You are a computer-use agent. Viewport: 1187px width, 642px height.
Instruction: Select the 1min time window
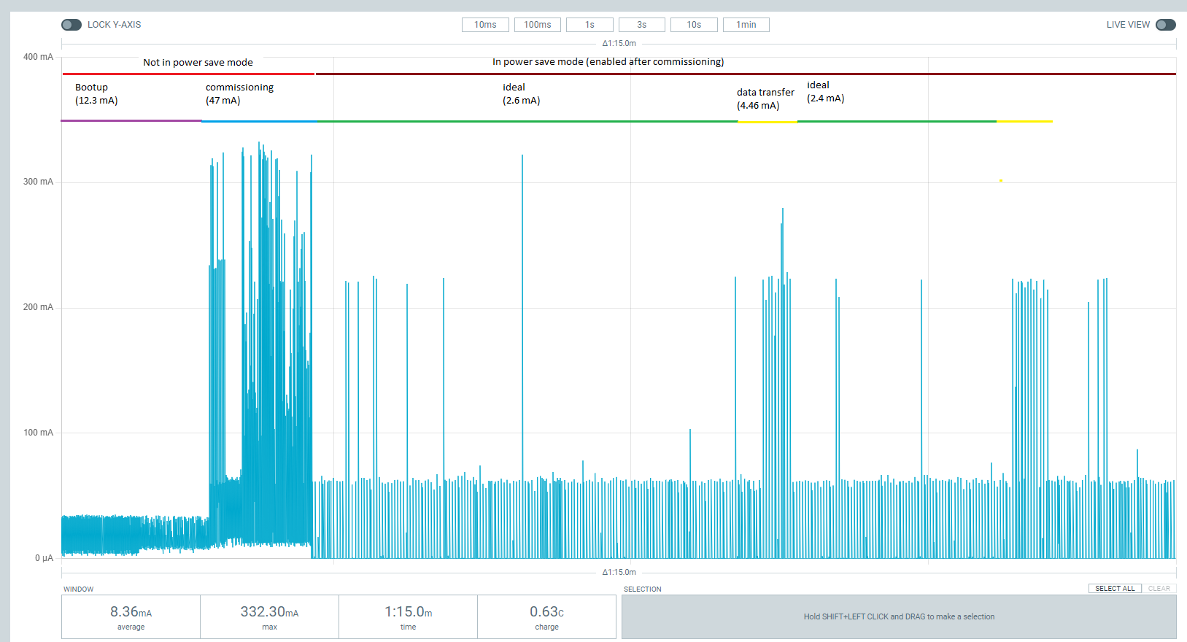(x=746, y=25)
